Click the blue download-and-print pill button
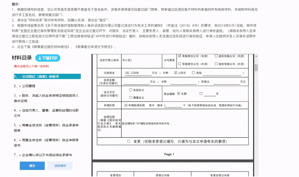This screenshot has height=177, width=299. [x=48, y=58]
